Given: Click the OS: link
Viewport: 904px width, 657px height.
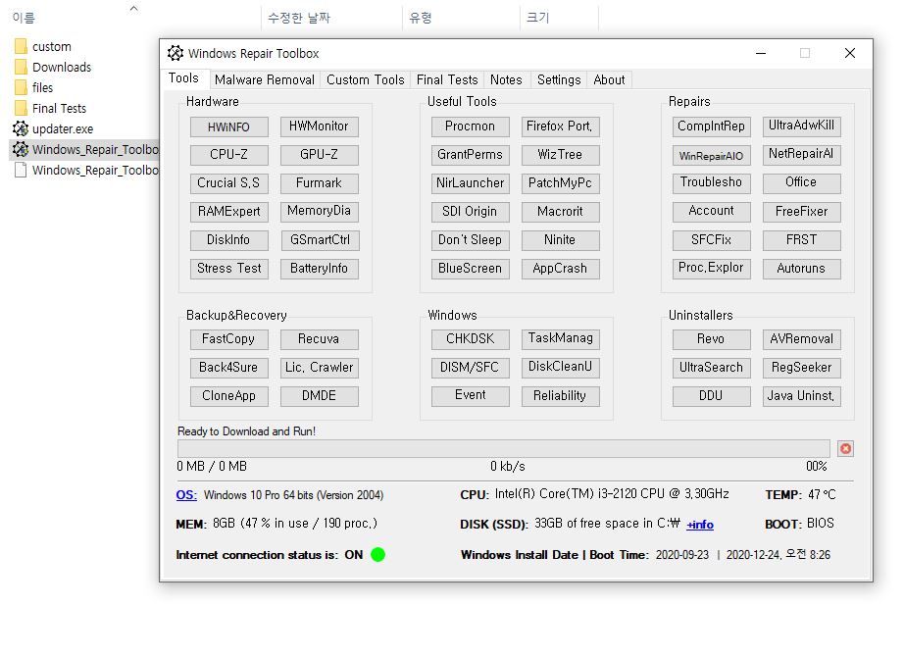Looking at the screenshot, I should tap(186, 495).
